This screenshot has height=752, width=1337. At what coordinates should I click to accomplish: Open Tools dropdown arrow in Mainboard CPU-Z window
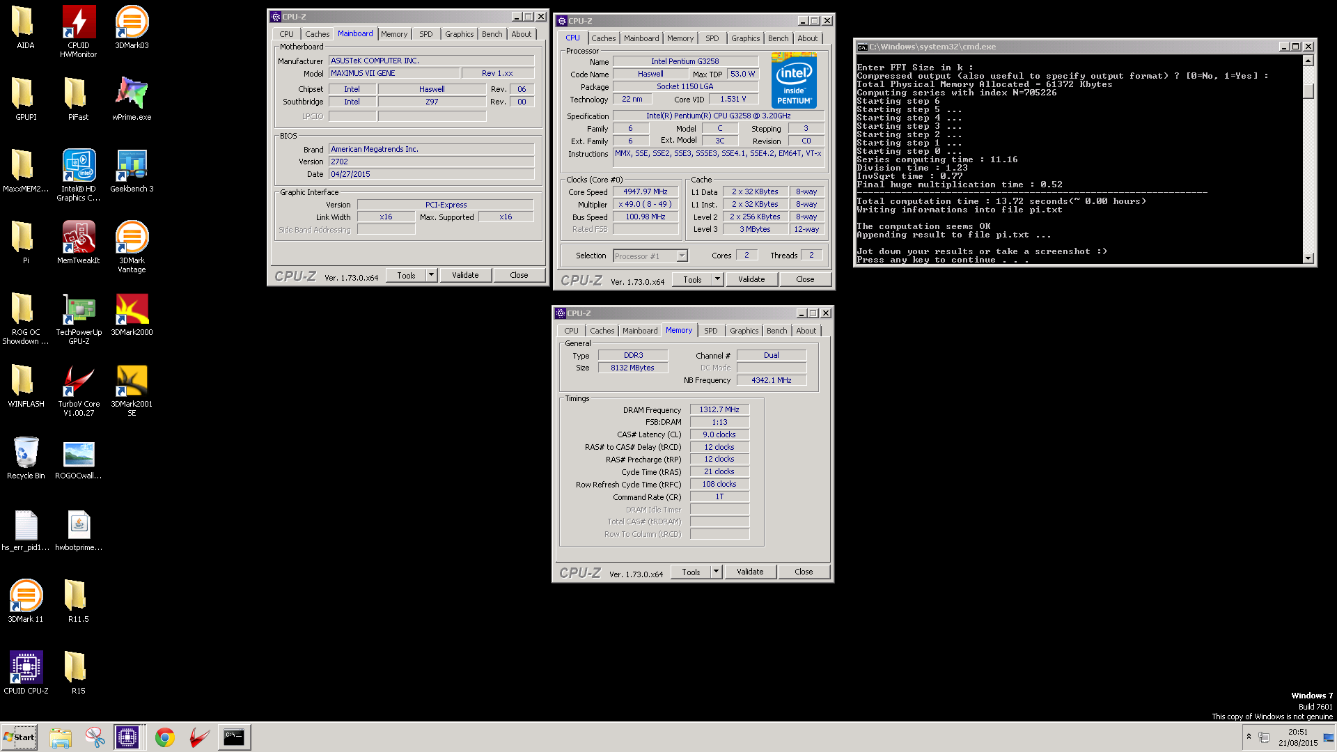coord(431,275)
